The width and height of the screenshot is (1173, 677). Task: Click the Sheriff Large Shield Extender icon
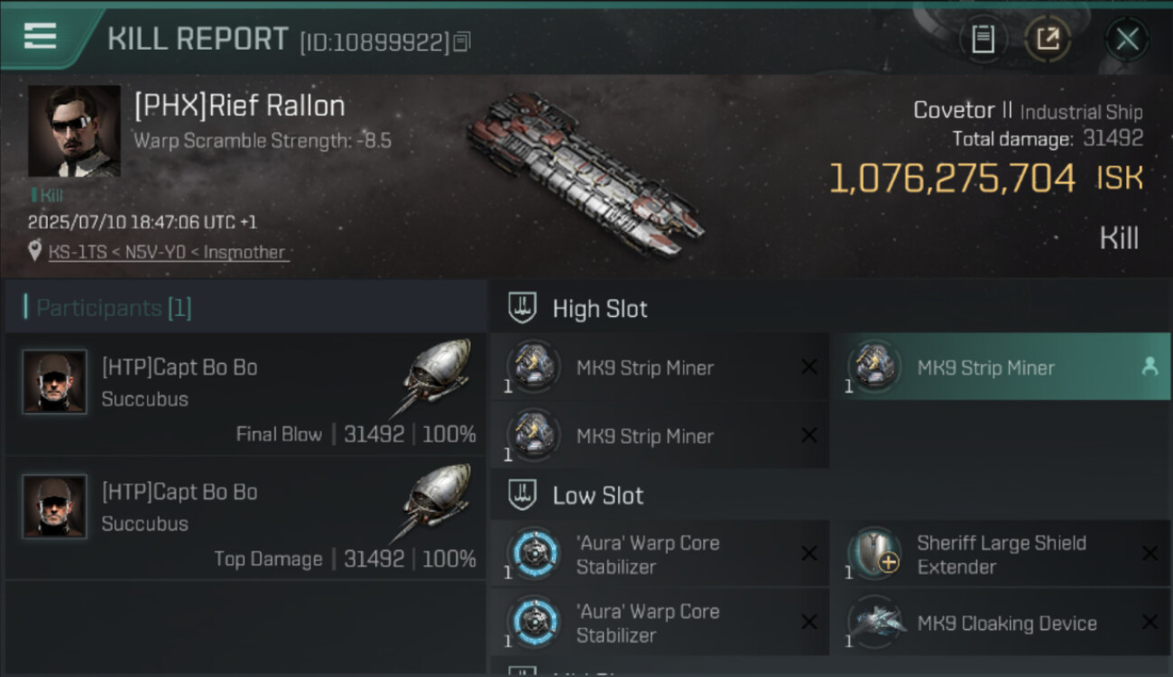[874, 553]
